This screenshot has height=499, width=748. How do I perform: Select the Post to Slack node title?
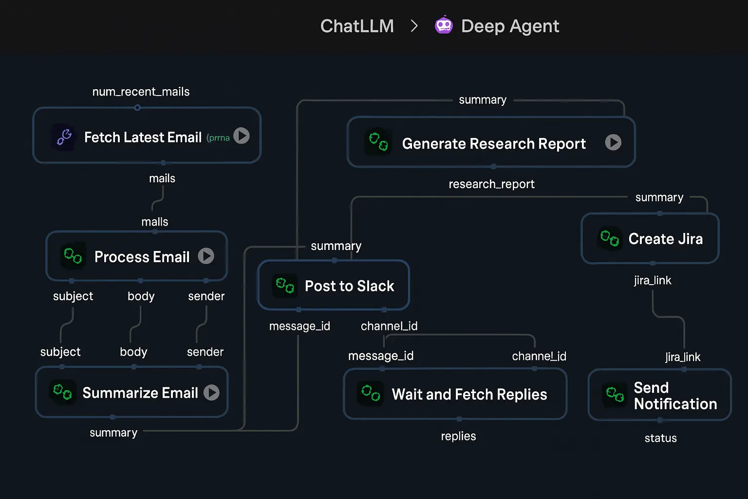tap(349, 286)
